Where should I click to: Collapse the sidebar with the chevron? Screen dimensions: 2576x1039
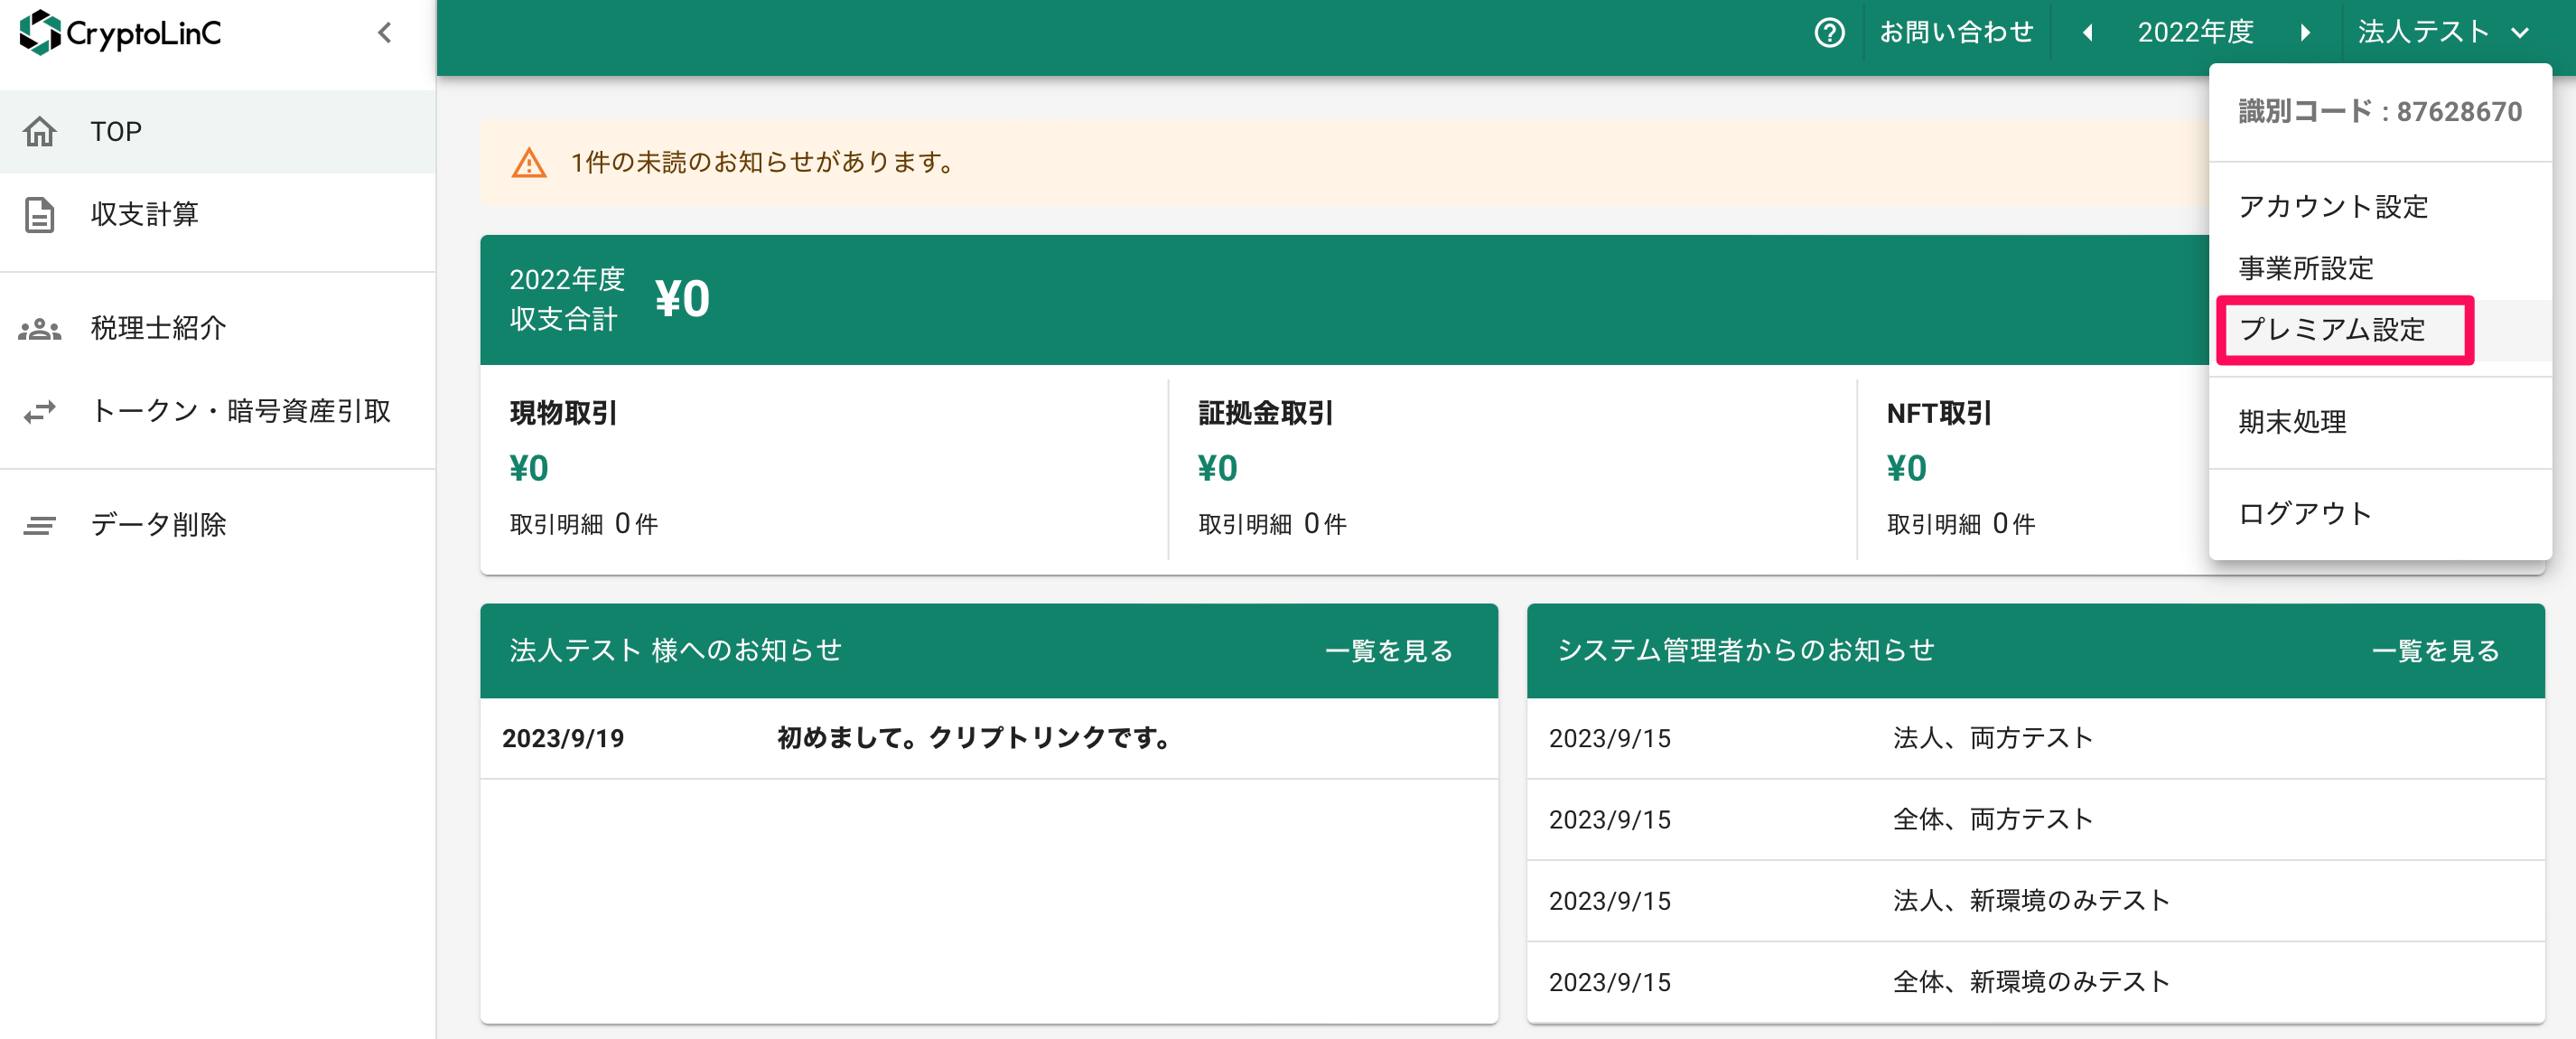pos(384,33)
